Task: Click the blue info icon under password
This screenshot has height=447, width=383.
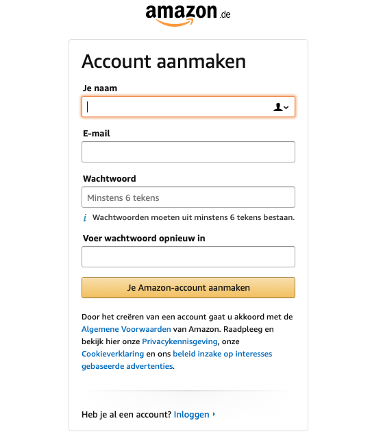Action: click(x=85, y=218)
